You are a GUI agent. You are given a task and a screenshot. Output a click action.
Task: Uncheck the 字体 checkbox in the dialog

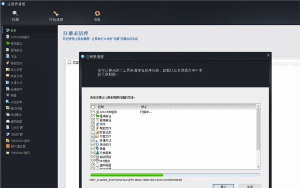click(93, 124)
